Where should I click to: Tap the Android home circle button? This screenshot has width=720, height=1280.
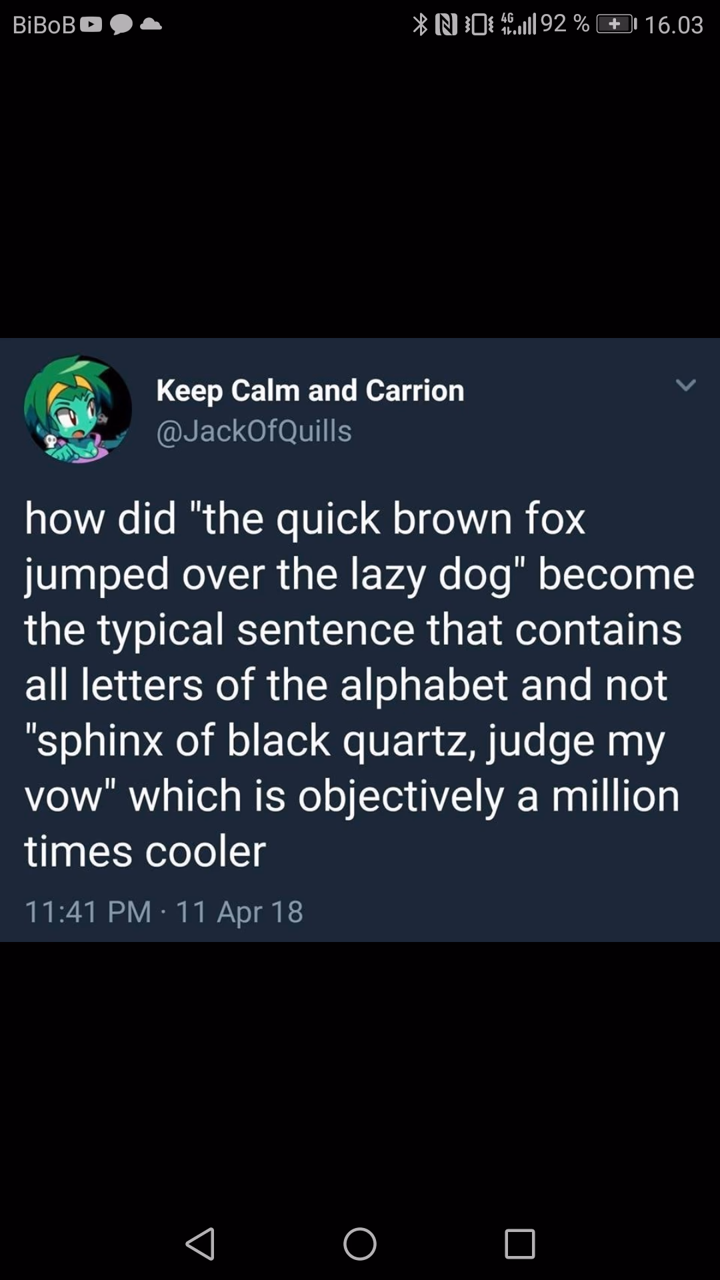(360, 1244)
